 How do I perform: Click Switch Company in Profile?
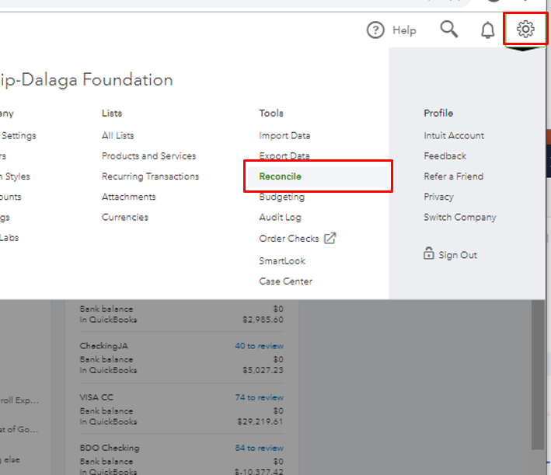[x=459, y=218]
